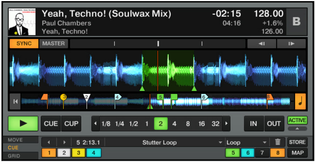Click the tempo value 128.00
The width and height of the screenshot is (315, 164).
click(269, 13)
